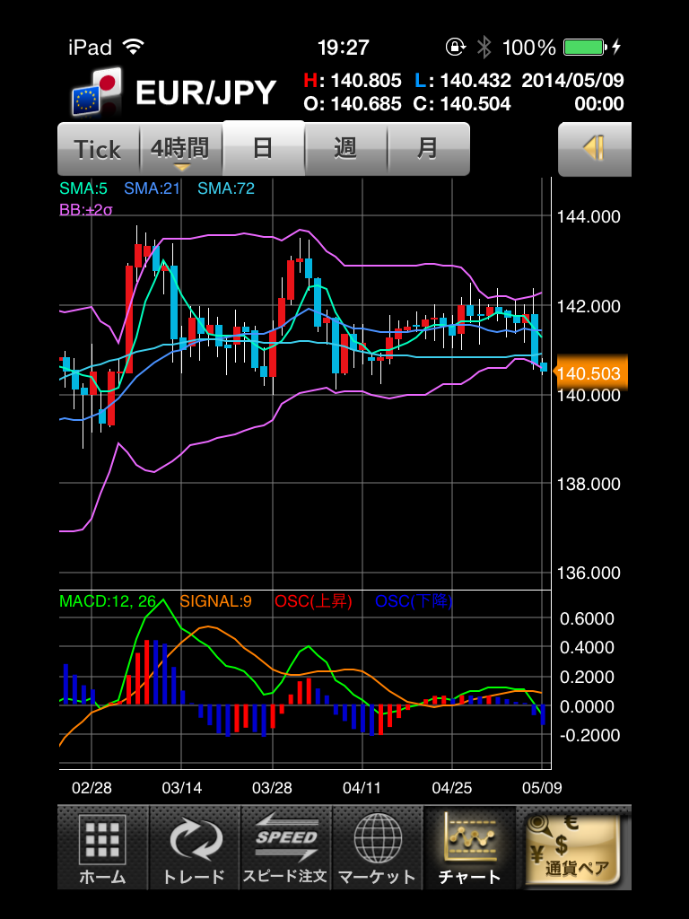Image resolution: width=689 pixels, height=919 pixels.
Task: Tap the 144.000 price axis label
Action: 589,217
